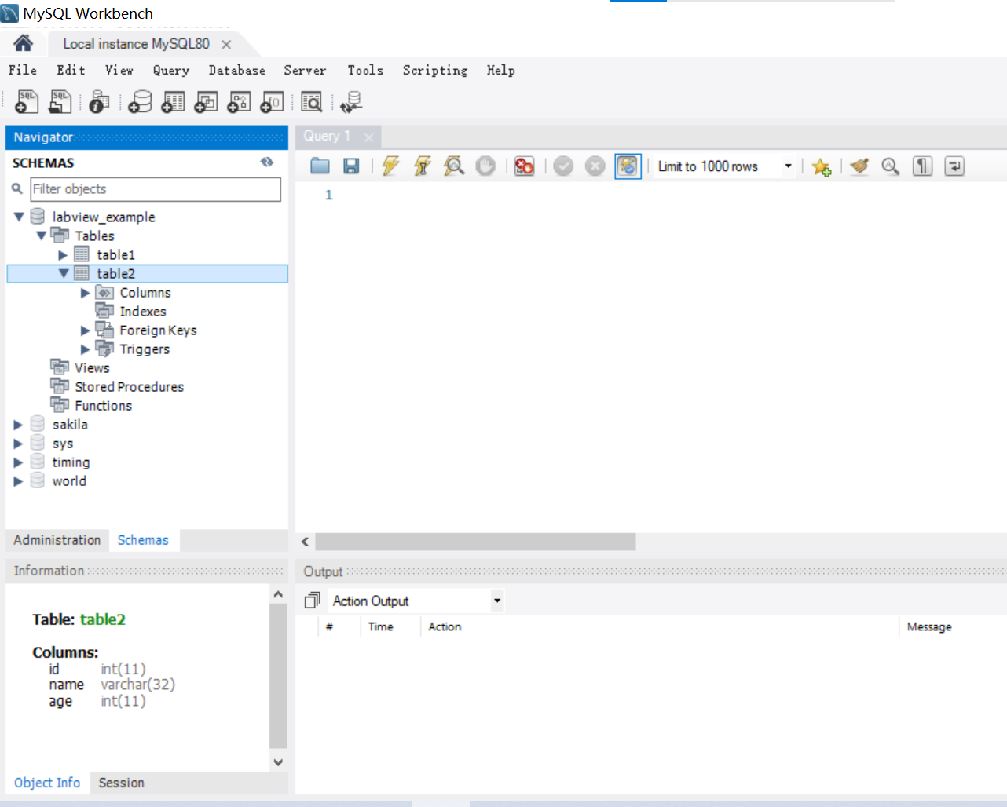
Task: Click the Object Info link
Action: pyautogui.click(x=47, y=783)
